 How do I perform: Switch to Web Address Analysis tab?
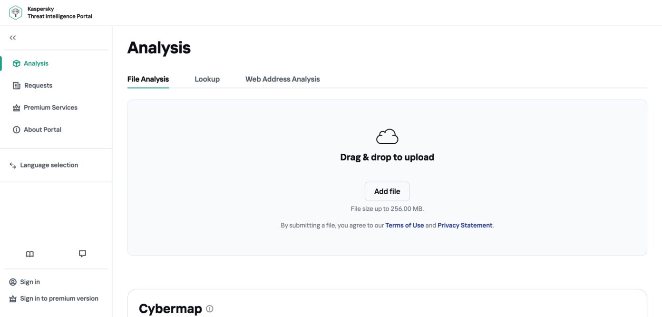[x=282, y=79]
